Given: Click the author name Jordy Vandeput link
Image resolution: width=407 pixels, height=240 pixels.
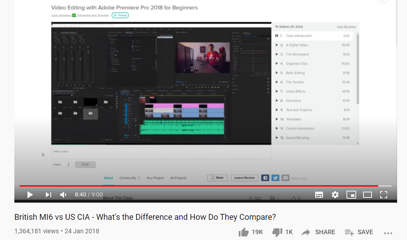Looking at the screenshot, I should (x=61, y=15).
